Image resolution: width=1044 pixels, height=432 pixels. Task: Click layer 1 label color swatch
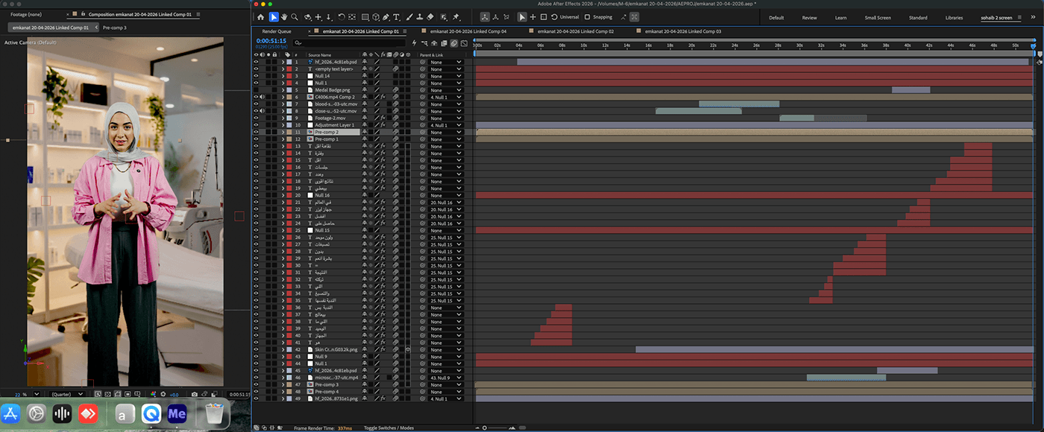tap(289, 62)
